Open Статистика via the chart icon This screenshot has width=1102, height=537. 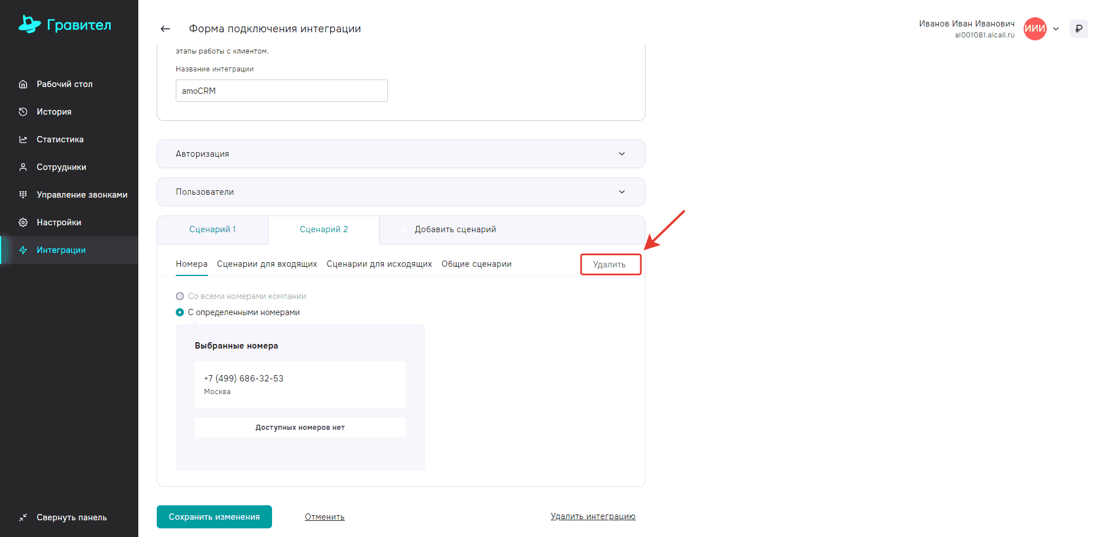click(x=23, y=139)
